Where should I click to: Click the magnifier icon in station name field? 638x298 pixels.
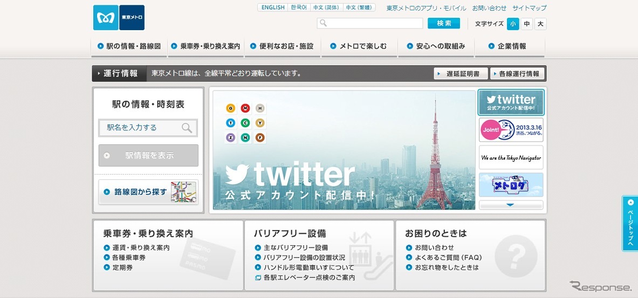pyautogui.click(x=187, y=128)
